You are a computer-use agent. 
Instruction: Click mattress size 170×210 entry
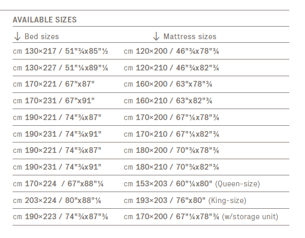pos(172,134)
